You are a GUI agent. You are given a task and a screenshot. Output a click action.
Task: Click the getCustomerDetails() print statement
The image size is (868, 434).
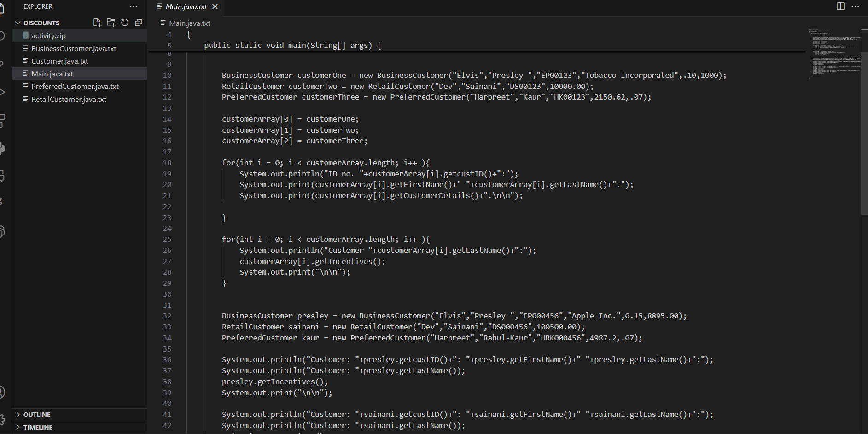[x=381, y=195]
